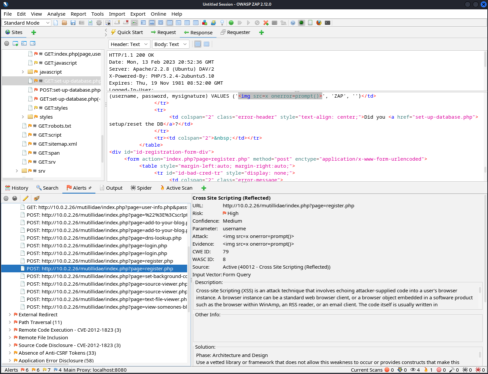This screenshot has width=488, height=374.
Task: Open the Requester tab
Action: tap(235, 32)
